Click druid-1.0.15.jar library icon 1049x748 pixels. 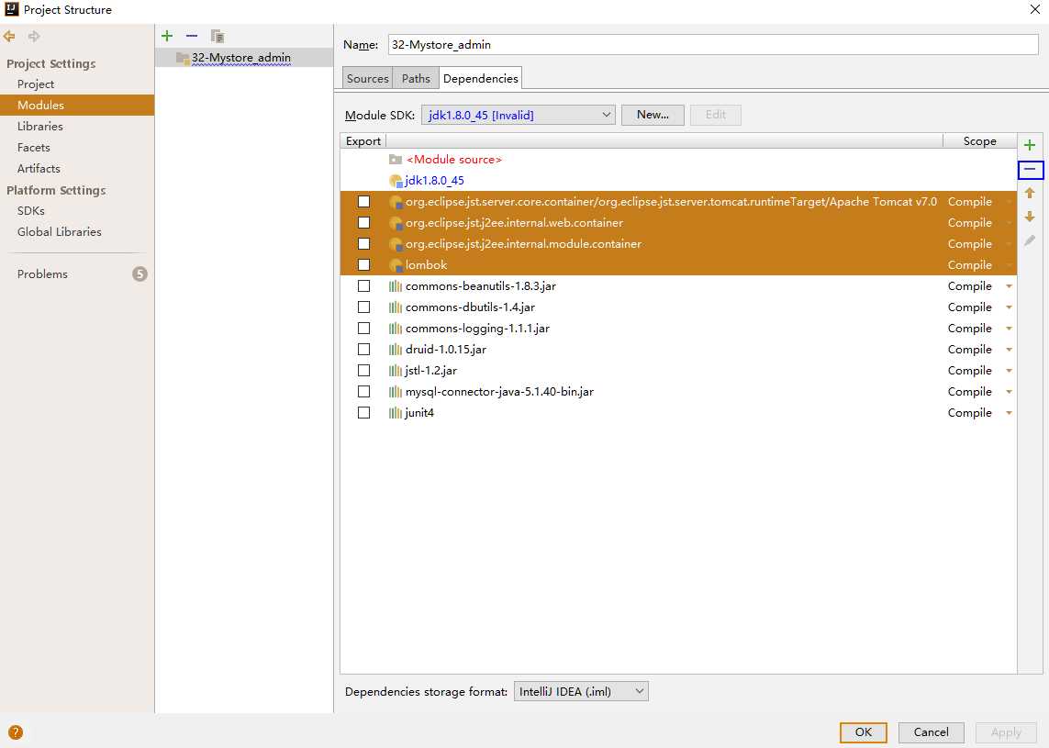click(396, 350)
